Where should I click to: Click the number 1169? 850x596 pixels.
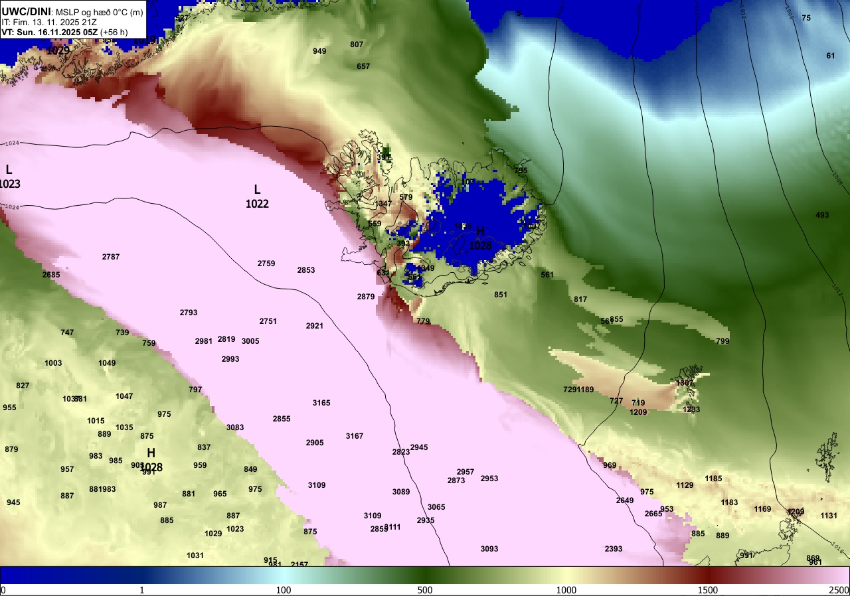[x=762, y=509]
